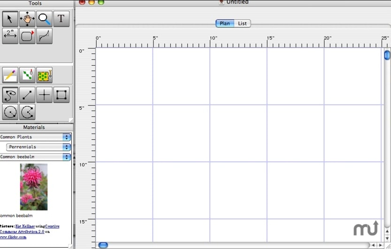
Task: Pick the dimension measurement tool
Action: point(10,36)
